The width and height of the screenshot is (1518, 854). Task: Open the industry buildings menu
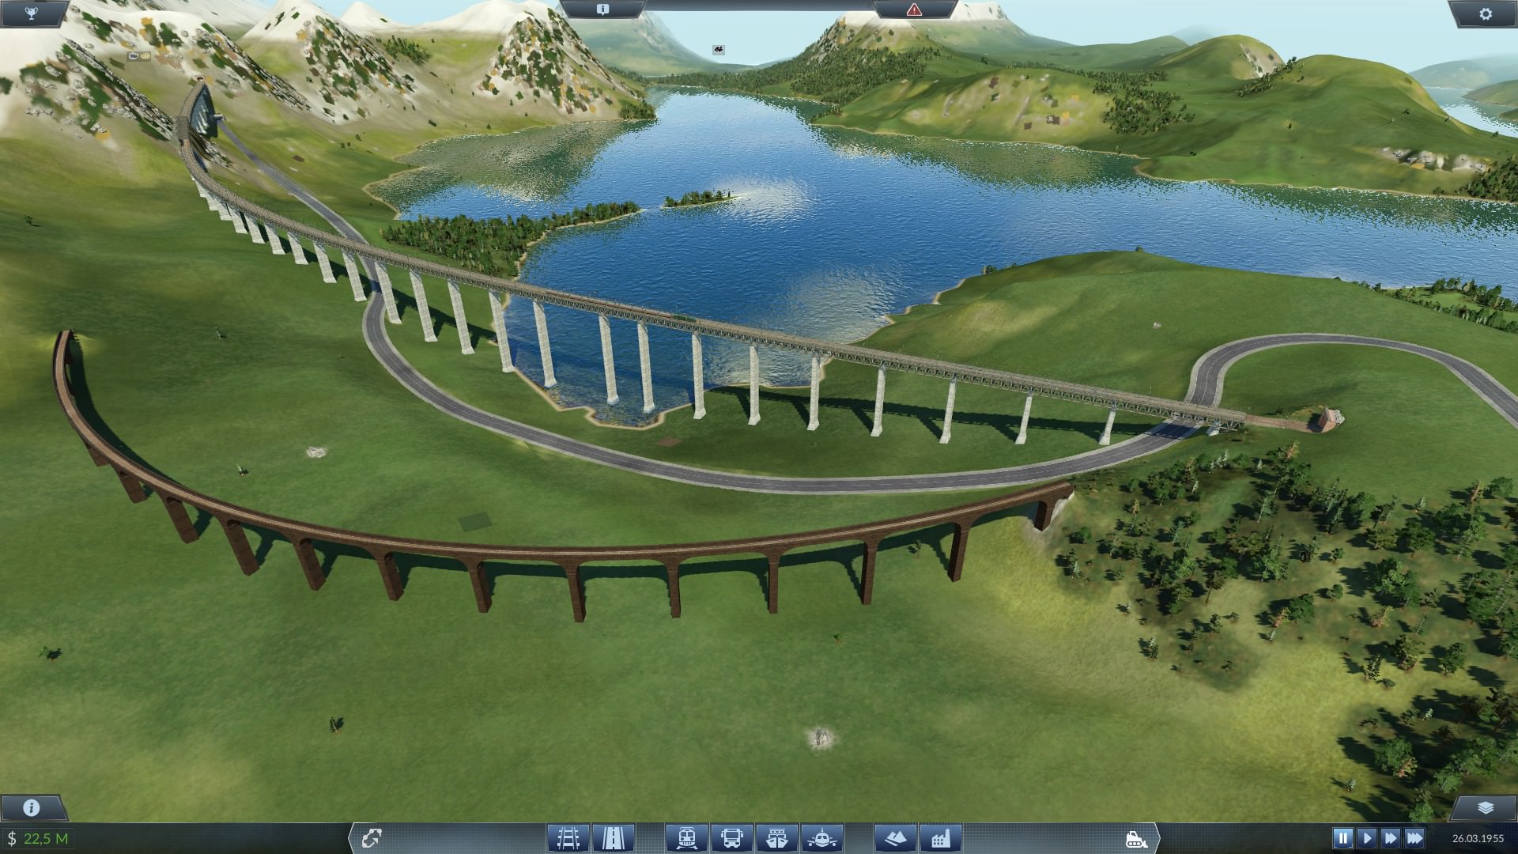coord(941,837)
